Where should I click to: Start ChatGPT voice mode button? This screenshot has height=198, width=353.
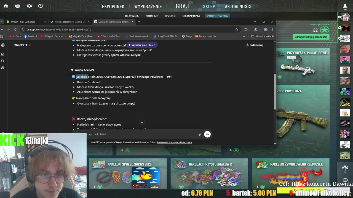(x=207, y=134)
